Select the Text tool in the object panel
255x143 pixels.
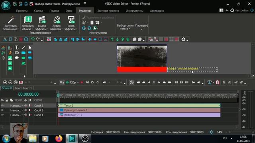17,48
